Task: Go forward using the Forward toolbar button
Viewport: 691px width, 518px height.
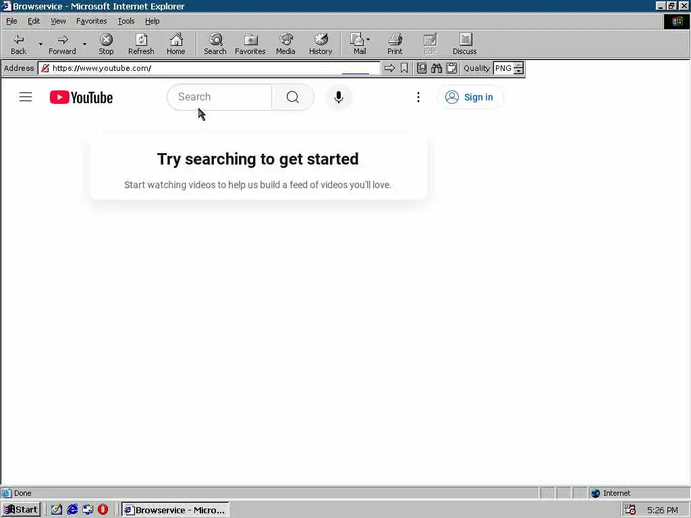Action: coord(62,44)
